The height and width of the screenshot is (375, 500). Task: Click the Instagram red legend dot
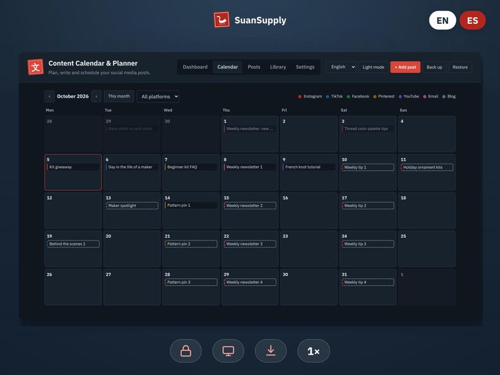[300, 96]
